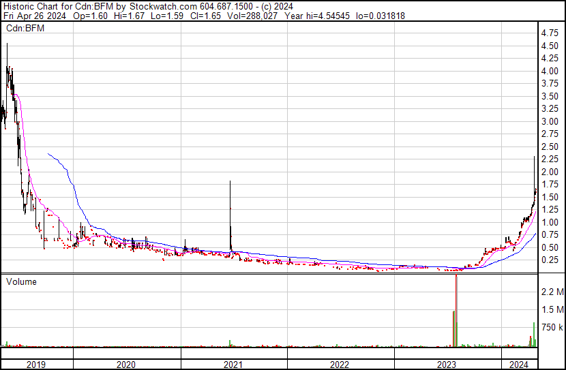Click the 2.2 M volume axis label
566x370 pixels.
552,292
